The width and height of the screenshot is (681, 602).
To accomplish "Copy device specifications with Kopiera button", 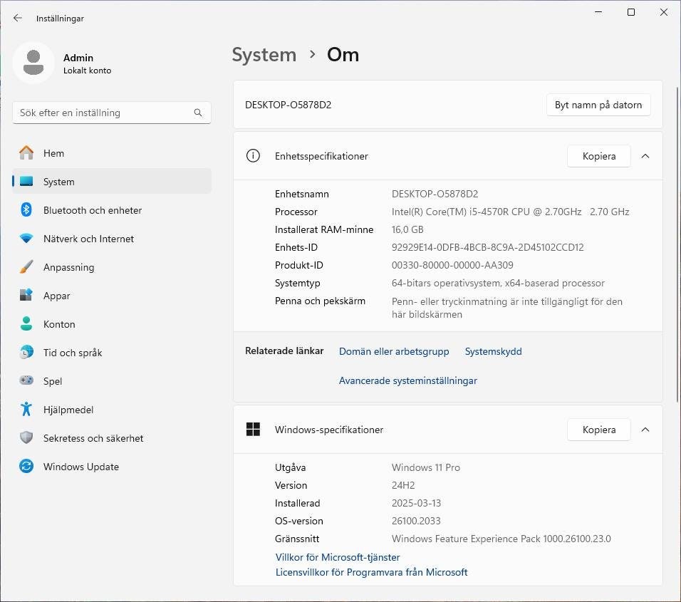I will (x=598, y=156).
